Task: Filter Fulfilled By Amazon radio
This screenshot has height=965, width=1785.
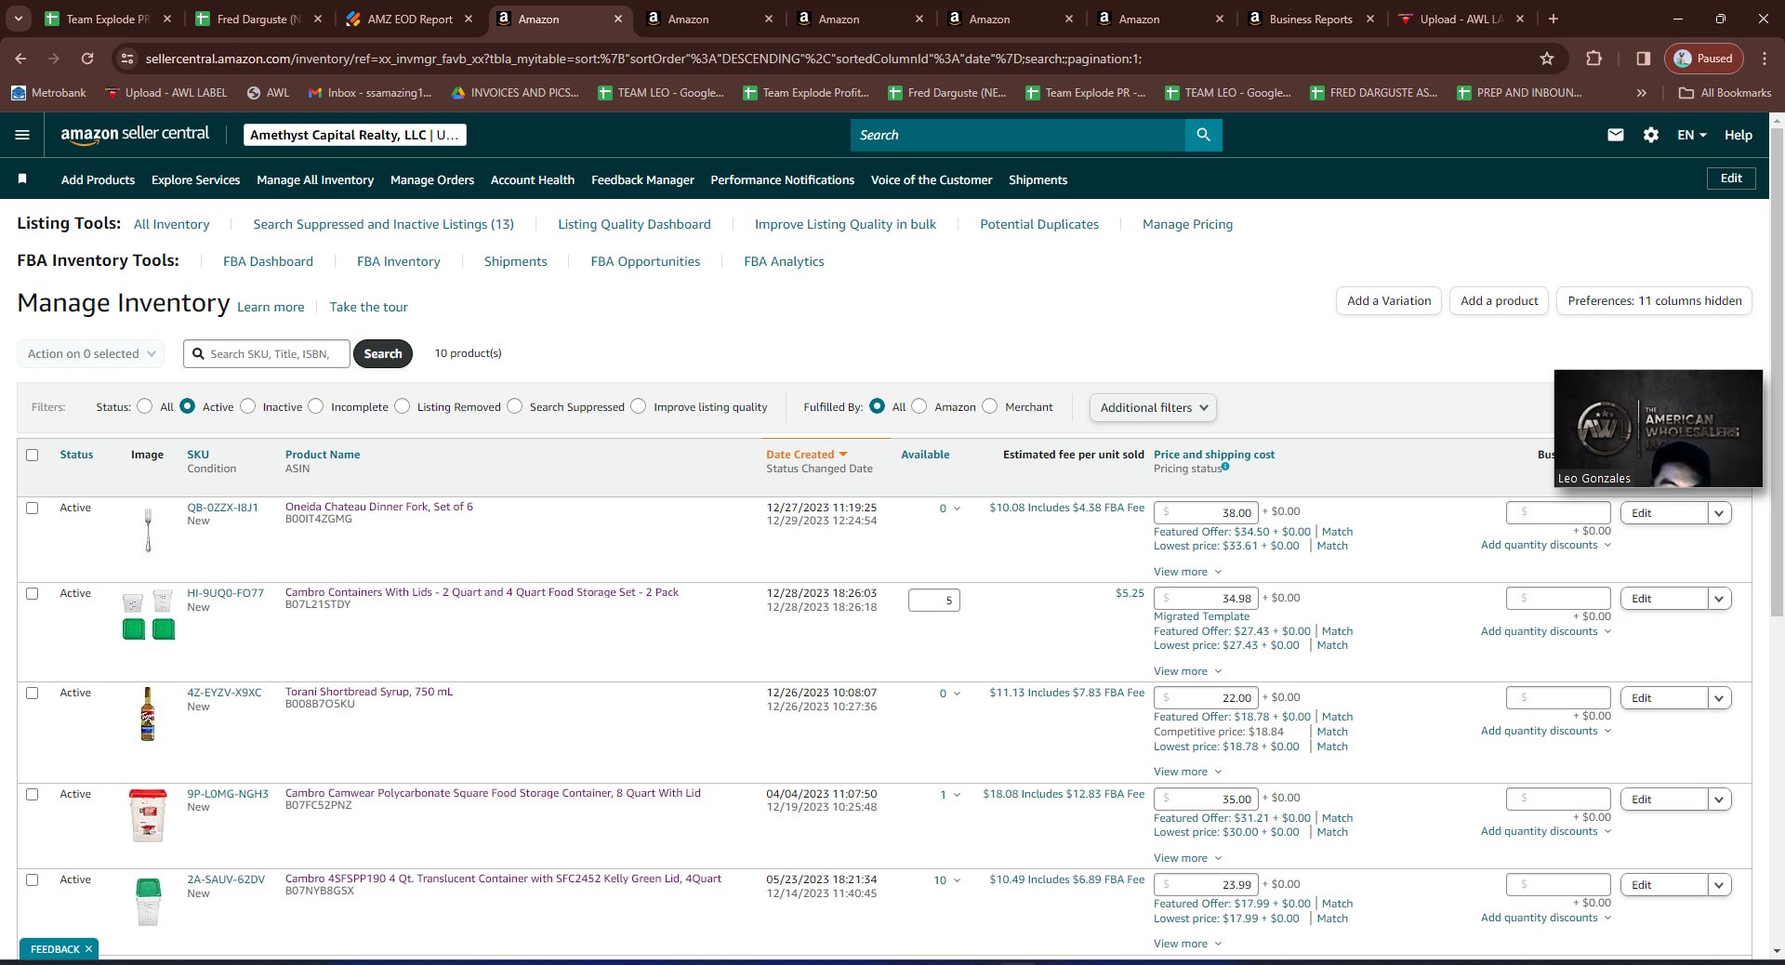Action: click(x=919, y=406)
